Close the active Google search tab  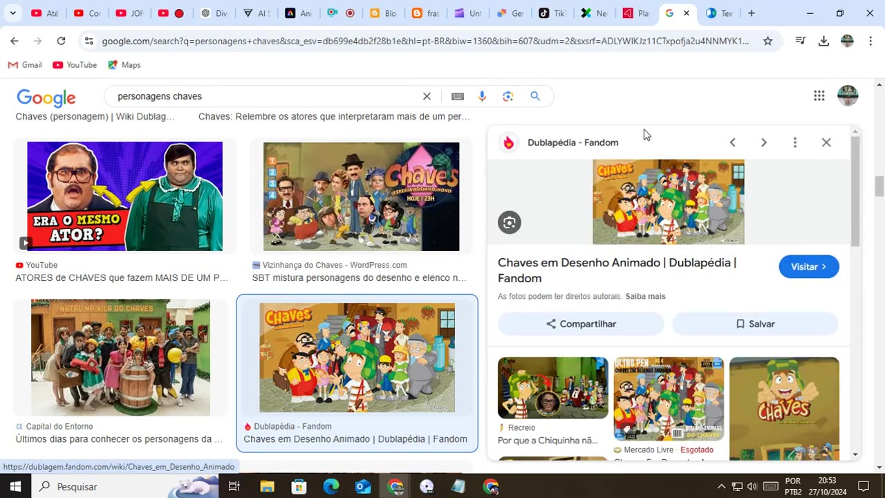point(687,13)
